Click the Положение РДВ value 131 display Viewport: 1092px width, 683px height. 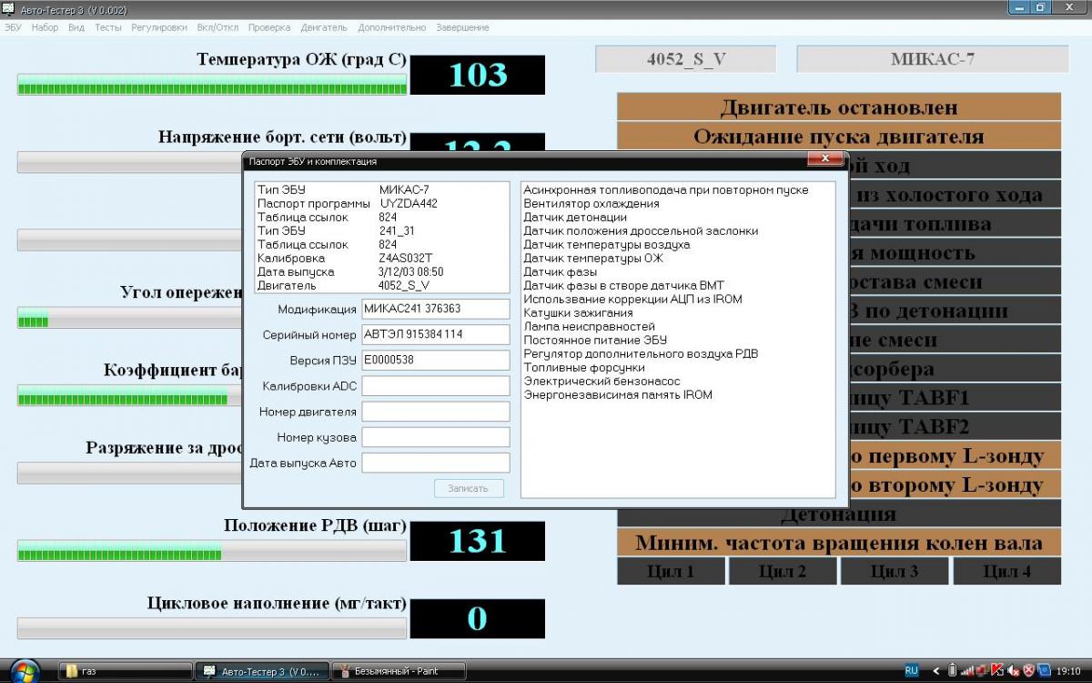click(478, 541)
